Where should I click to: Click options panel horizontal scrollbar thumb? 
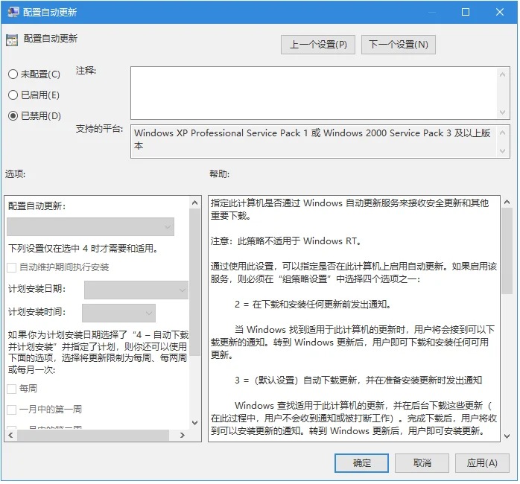coord(93,436)
